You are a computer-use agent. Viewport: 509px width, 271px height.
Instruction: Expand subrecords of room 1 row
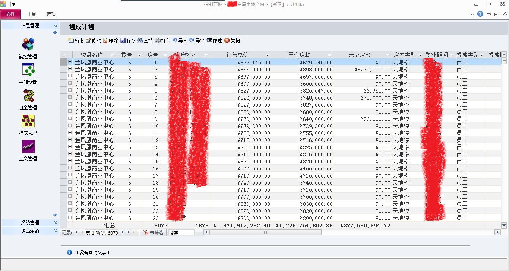70,62
